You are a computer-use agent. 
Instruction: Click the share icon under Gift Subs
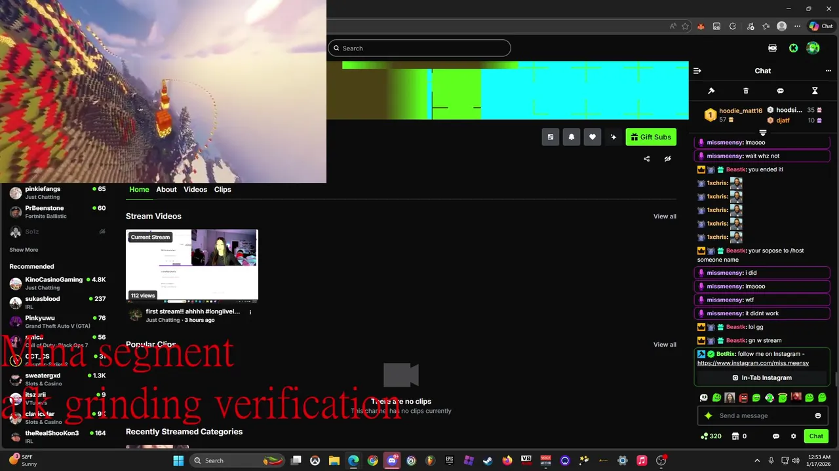coord(646,158)
